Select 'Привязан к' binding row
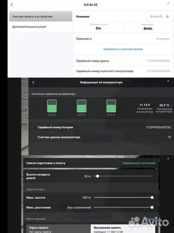The height and width of the screenshot is (233, 174). coord(123,39)
